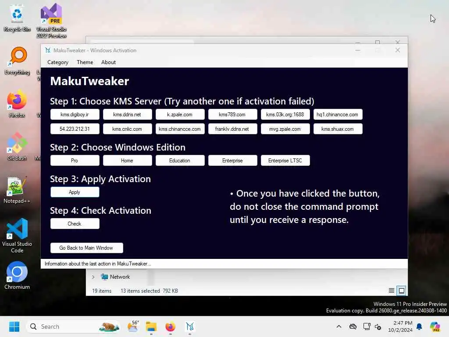Viewport: 449px width, 337px height.
Task: Pick the hq1.chinancce.com server
Action: pos(338,115)
